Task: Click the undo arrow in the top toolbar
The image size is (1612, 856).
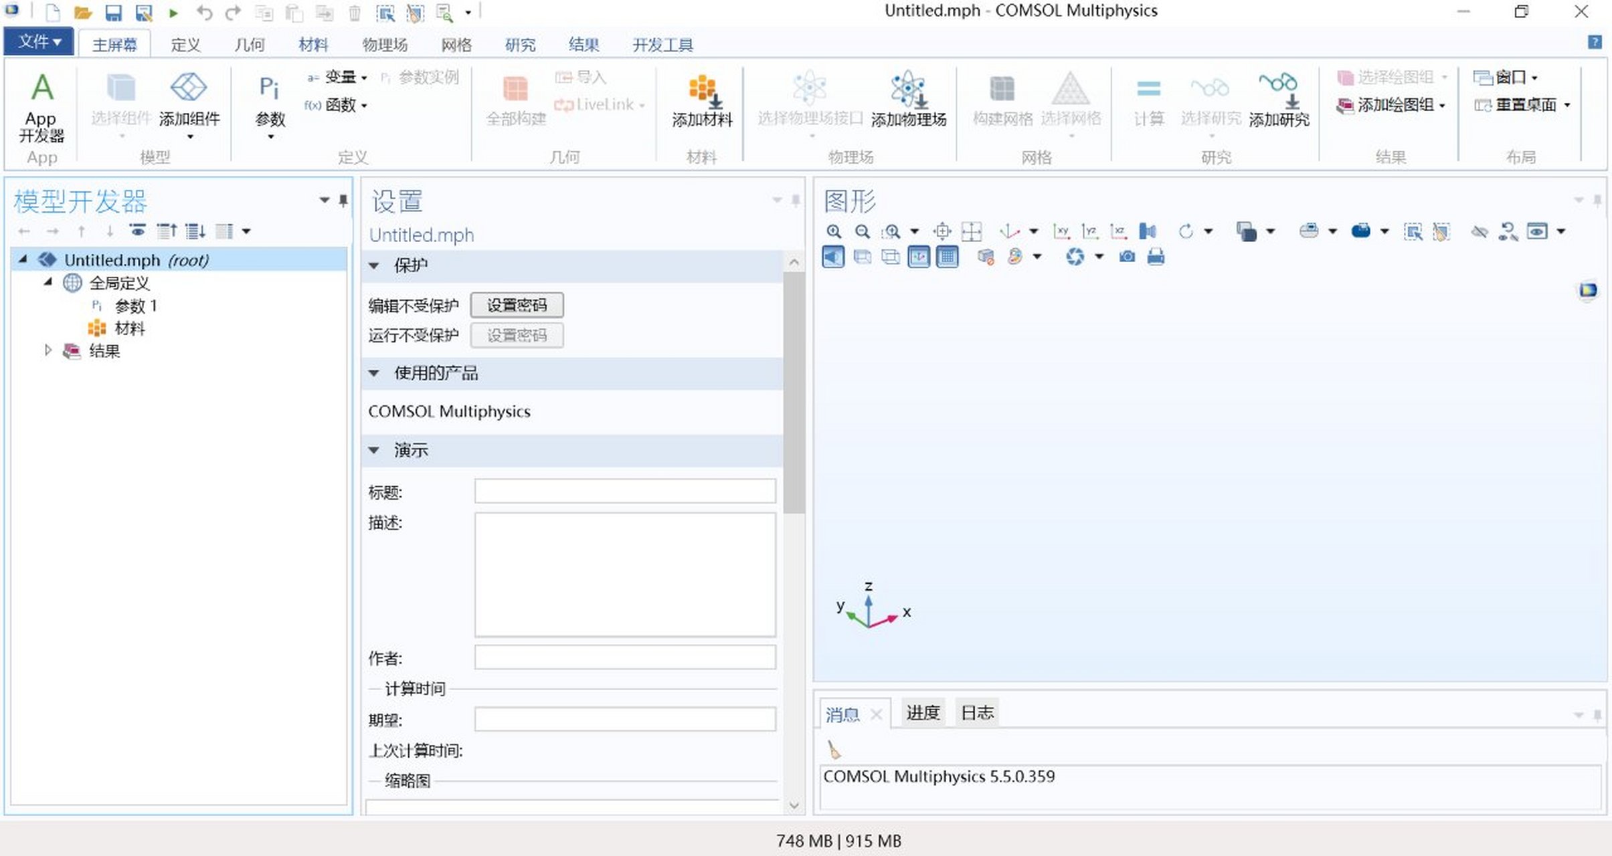Action: pos(204,12)
